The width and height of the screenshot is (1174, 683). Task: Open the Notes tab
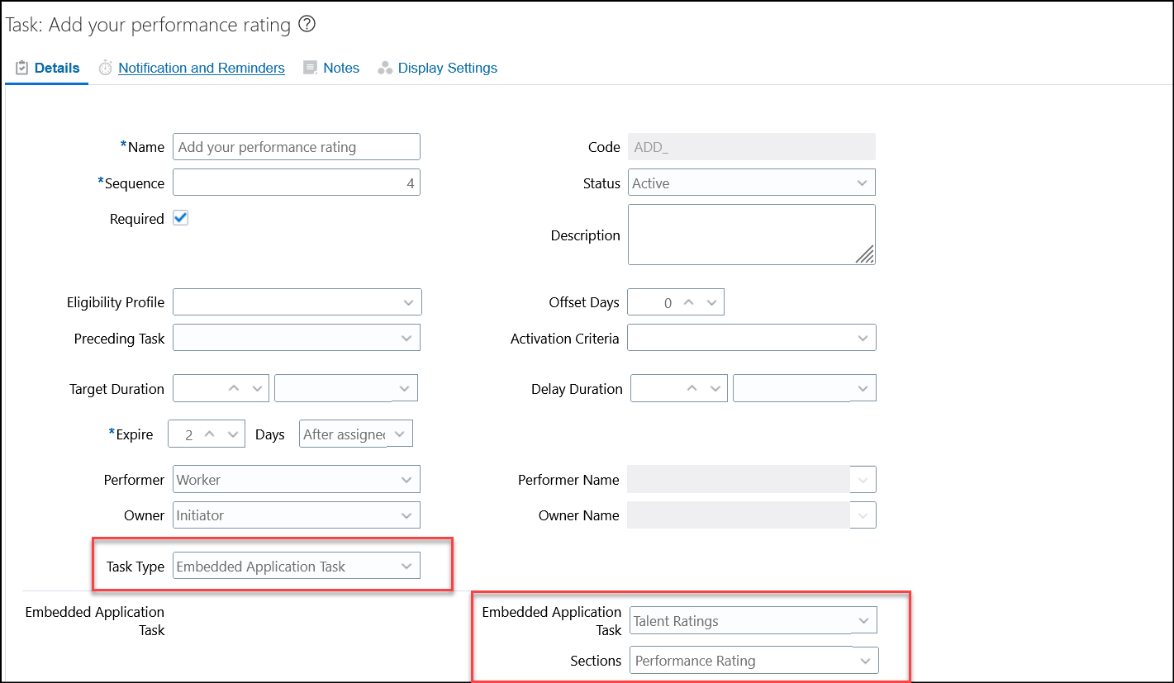point(341,68)
